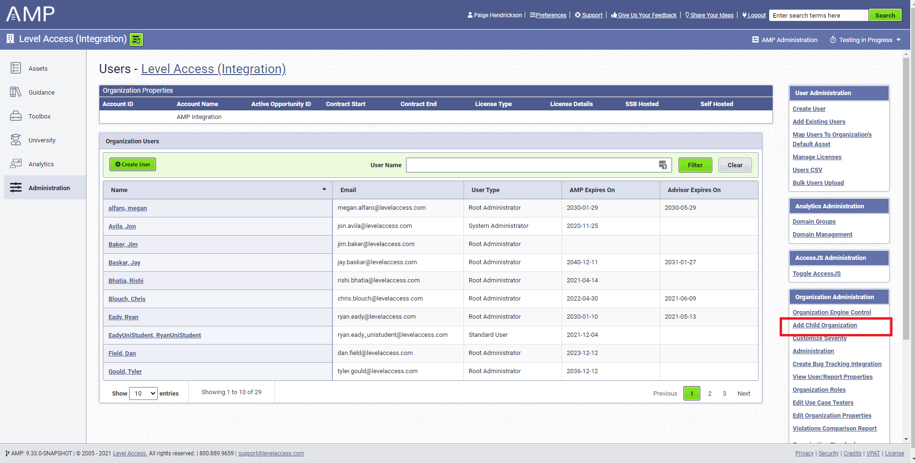Screen dimensions: 915x463
Task: Click Logout in the header
Action: pyautogui.click(x=754, y=15)
